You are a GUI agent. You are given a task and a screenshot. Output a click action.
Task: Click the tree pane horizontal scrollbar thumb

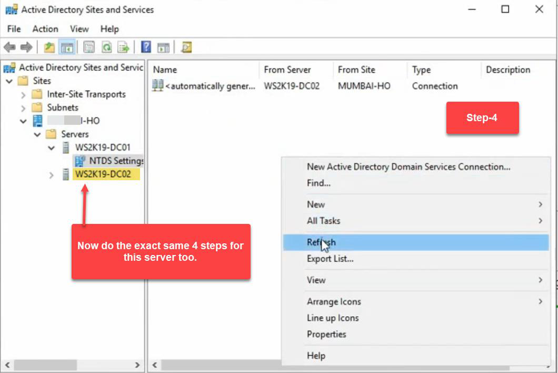45,365
